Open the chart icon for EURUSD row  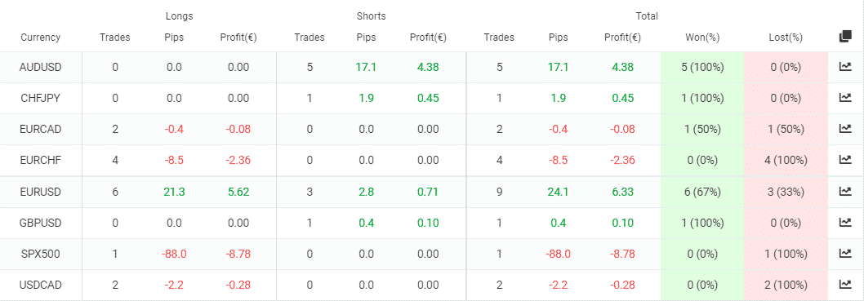pyautogui.click(x=844, y=192)
